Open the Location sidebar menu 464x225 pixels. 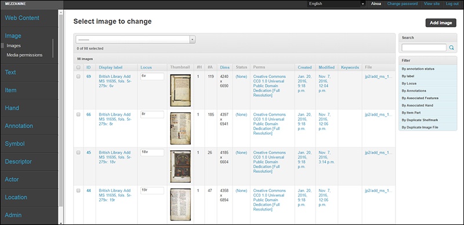(x=16, y=197)
